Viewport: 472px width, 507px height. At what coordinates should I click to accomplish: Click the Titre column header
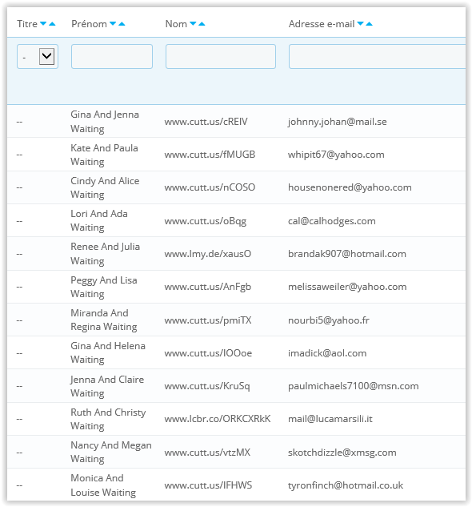[x=27, y=24]
